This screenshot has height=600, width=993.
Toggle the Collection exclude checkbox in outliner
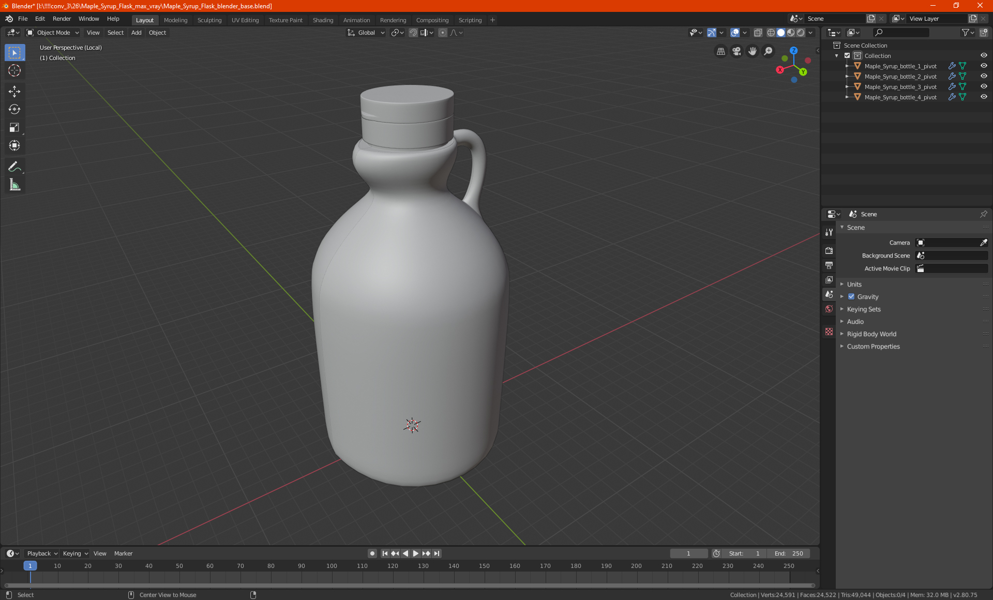click(847, 55)
